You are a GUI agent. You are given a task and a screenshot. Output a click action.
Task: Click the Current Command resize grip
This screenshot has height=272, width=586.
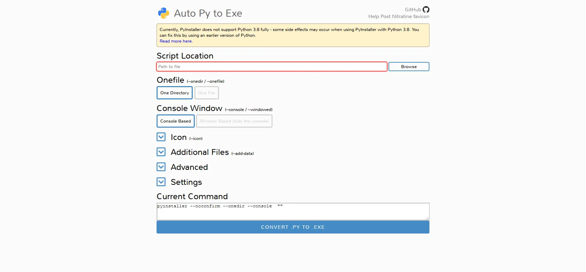[427, 218]
